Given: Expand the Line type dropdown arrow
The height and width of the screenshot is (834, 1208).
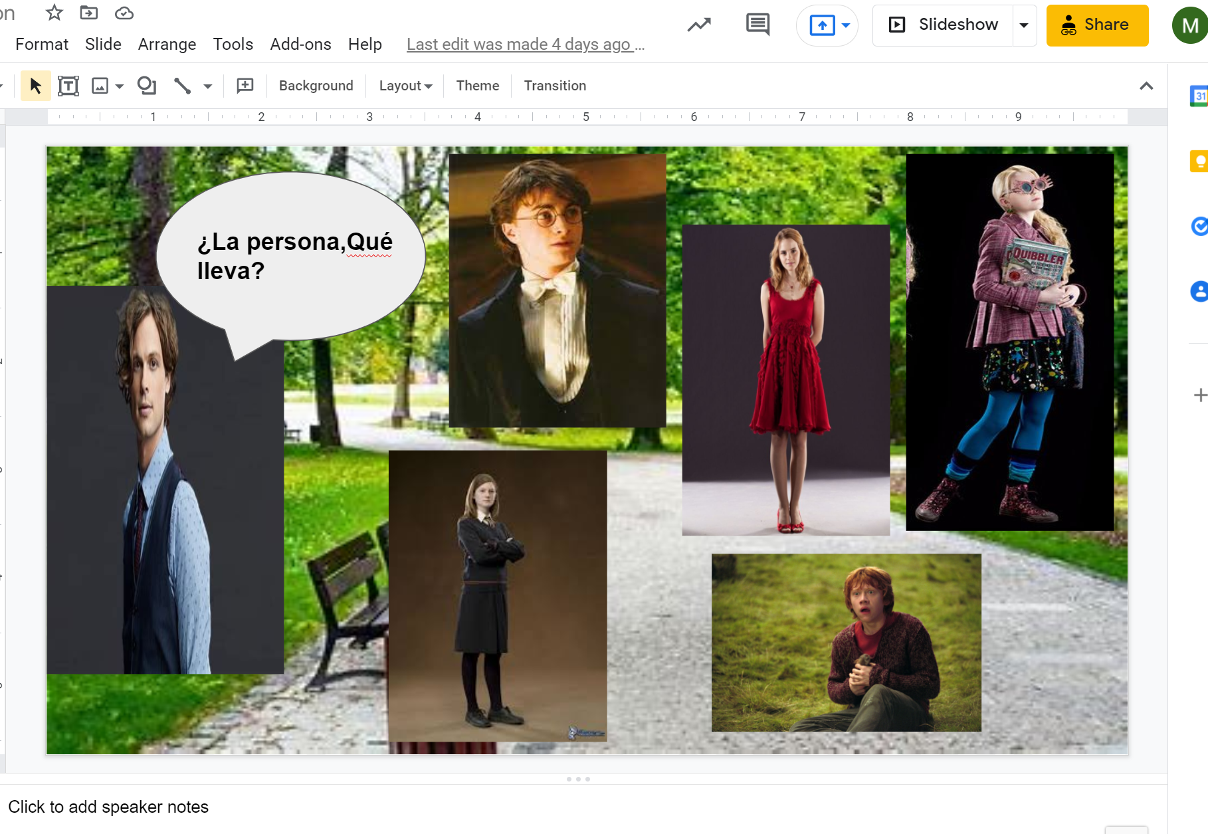Looking at the screenshot, I should [x=208, y=86].
